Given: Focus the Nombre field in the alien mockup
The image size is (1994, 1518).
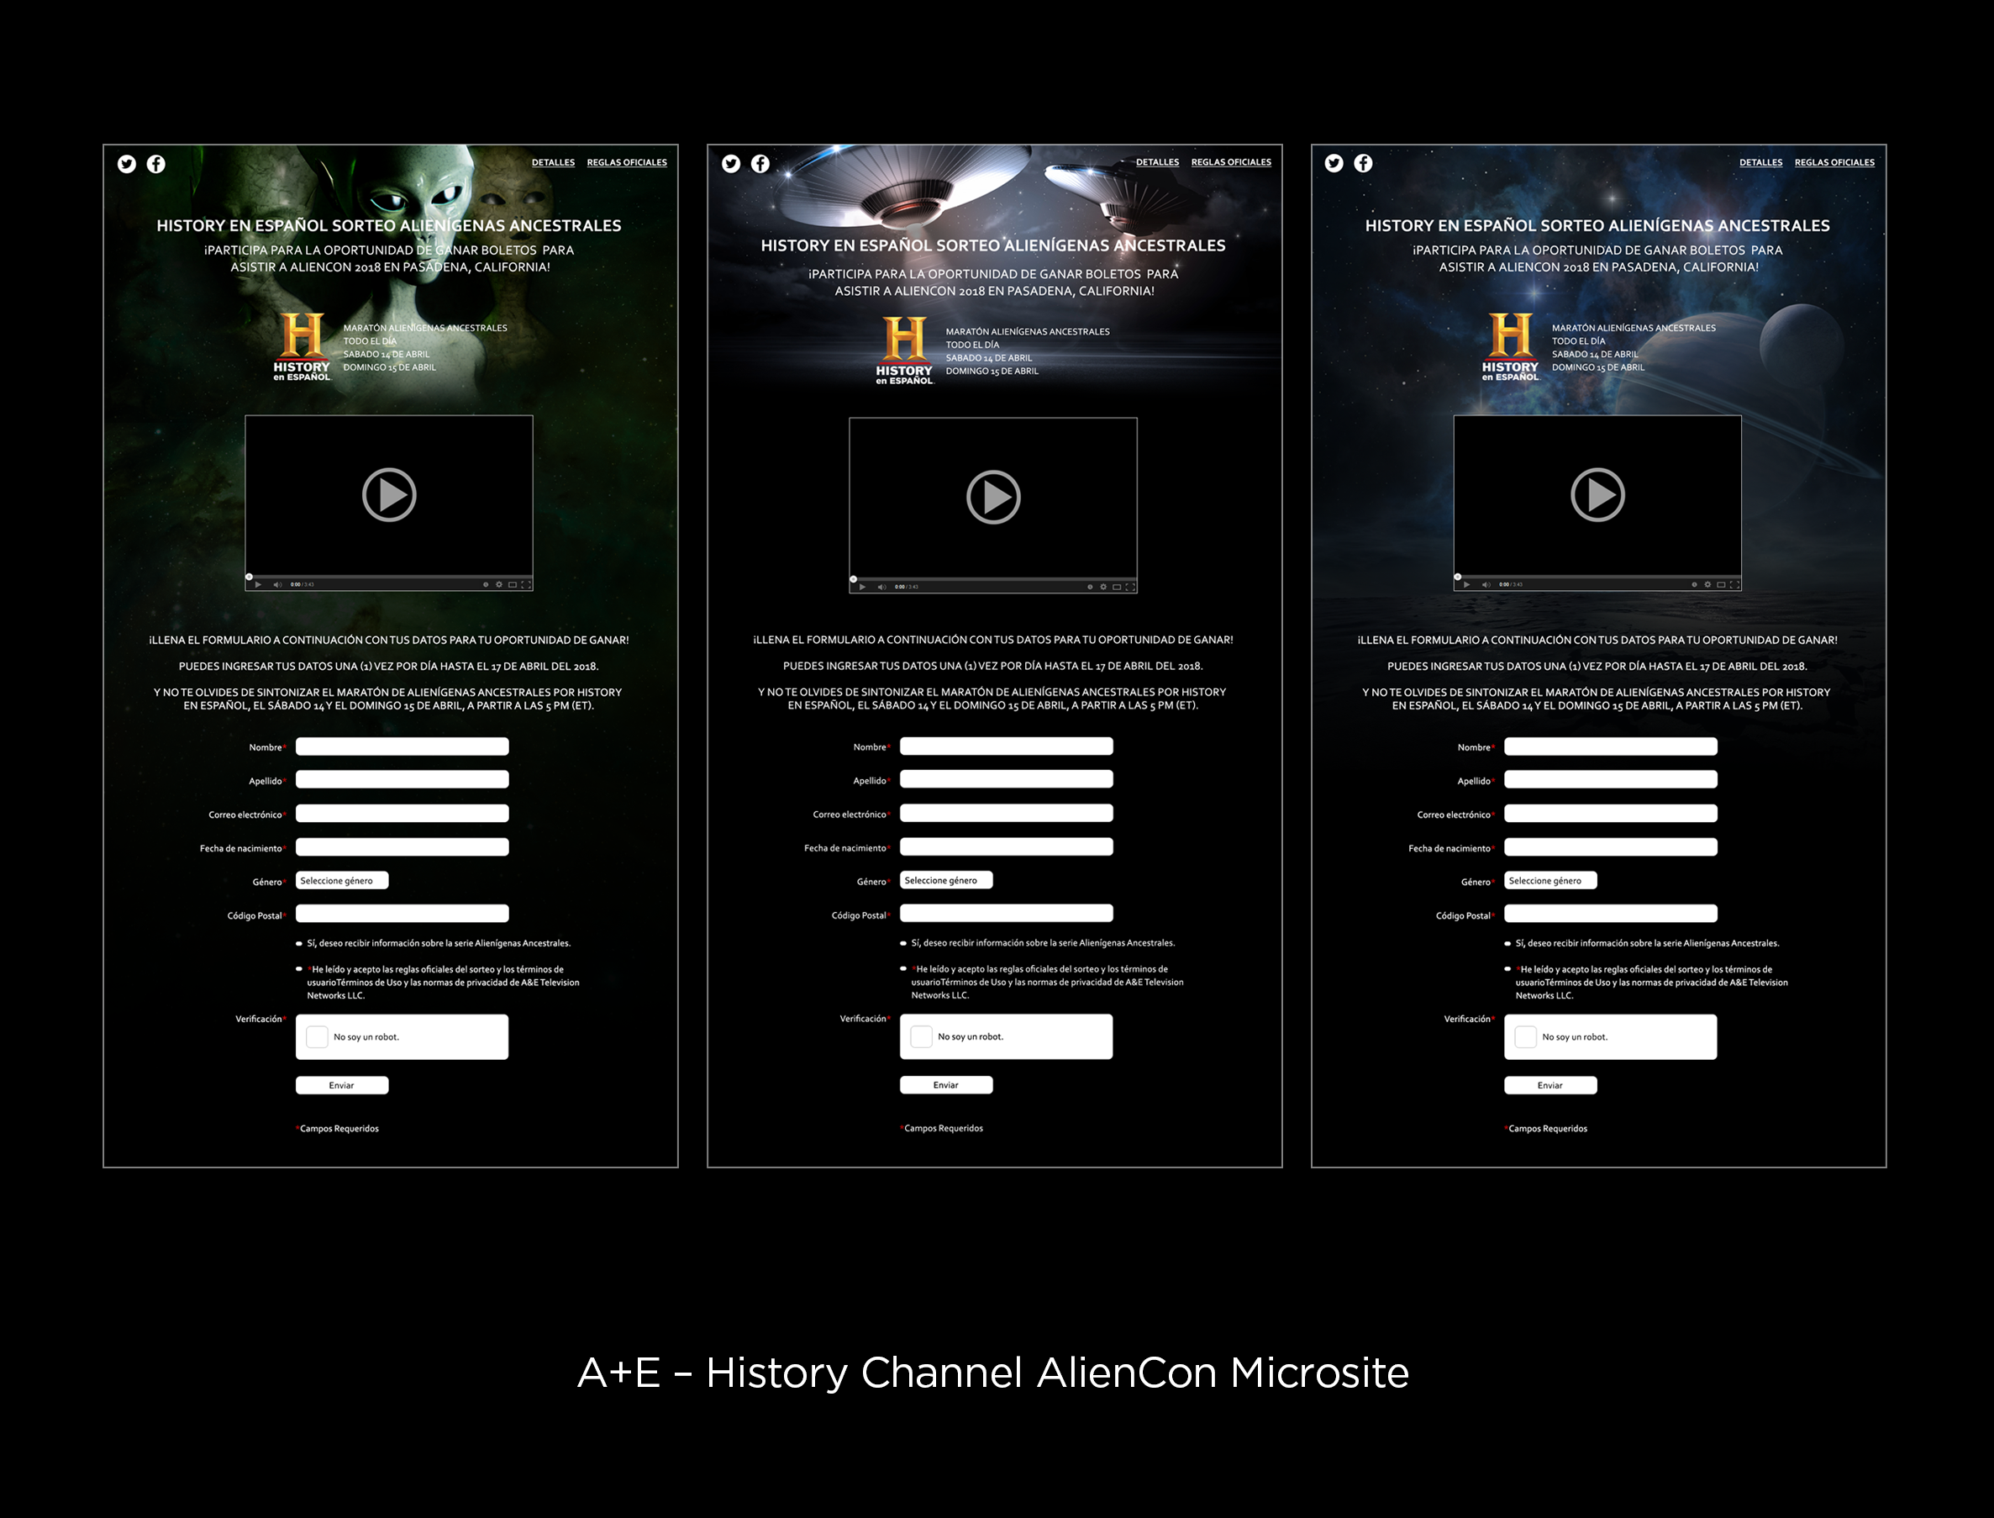Looking at the screenshot, I should pos(402,746).
